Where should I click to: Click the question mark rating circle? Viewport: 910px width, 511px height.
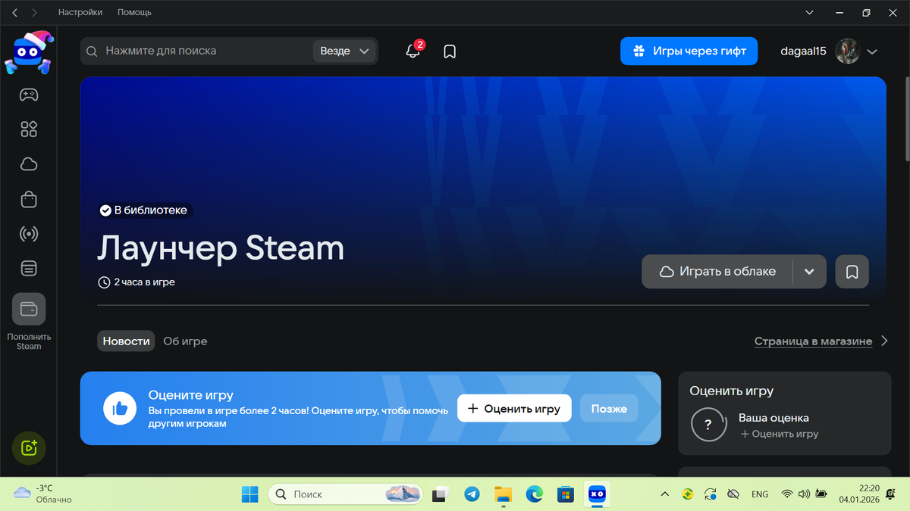pos(709,424)
